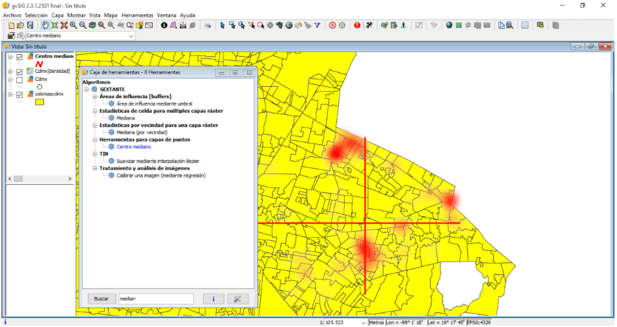This screenshot has width=617, height=327.
Task: Hide the coloniascdmx layer
Action: (x=20, y=95)
